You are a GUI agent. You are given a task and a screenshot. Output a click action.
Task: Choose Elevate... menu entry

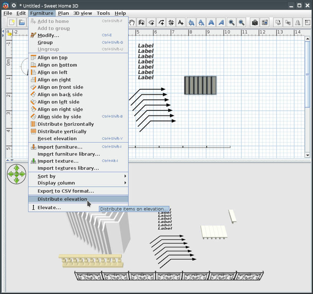pyautogui.click(x=78, y=207)
